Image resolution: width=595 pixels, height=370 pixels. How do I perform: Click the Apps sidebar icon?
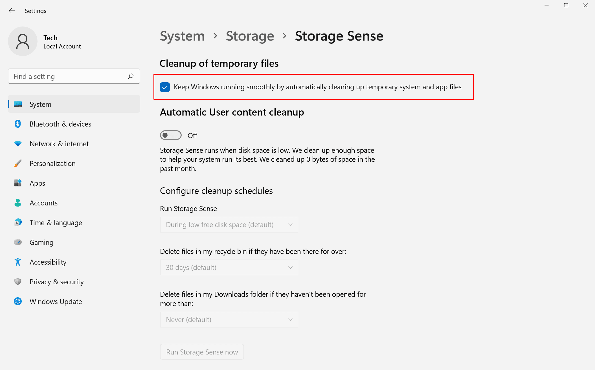(x=17, y=183)
